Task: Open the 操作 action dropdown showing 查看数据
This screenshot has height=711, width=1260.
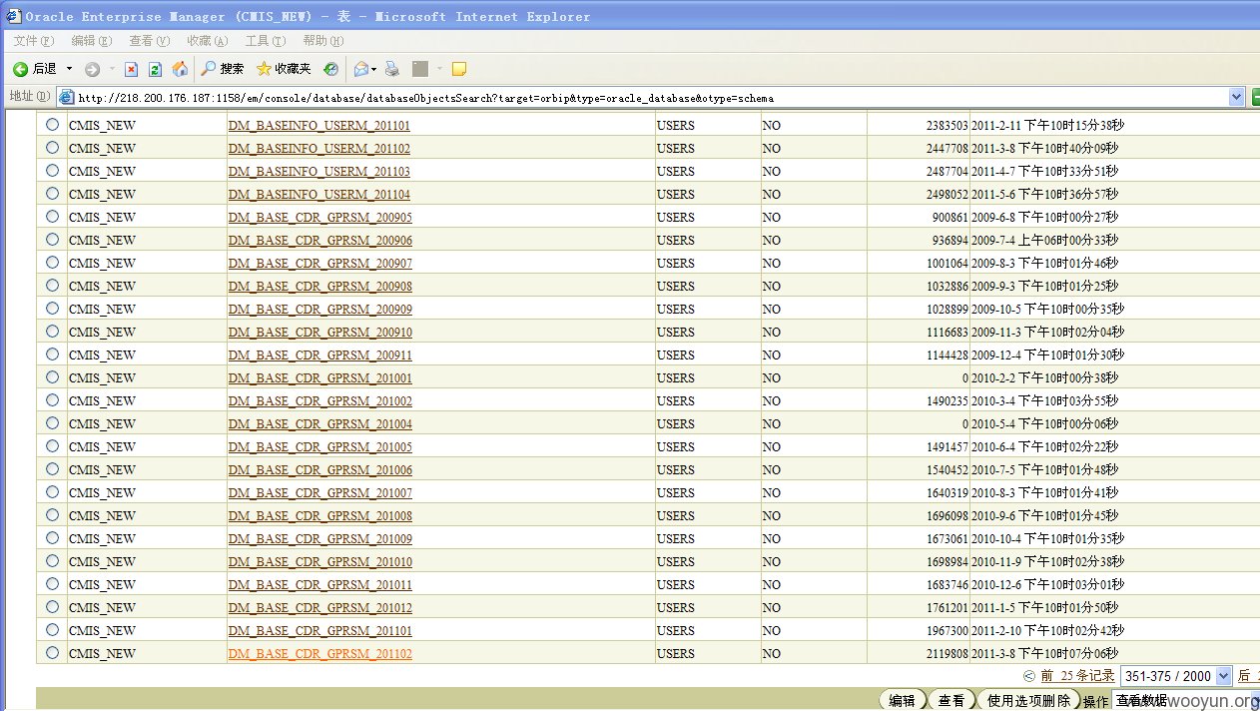Action: tap(1186, 701)
